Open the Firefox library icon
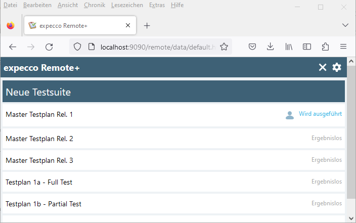 coord(289,47)
